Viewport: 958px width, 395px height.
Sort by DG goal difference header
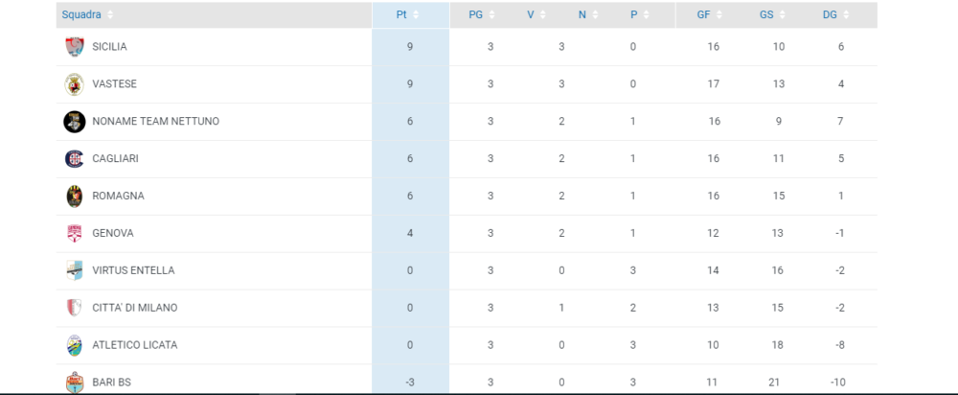click(x=835, y=15)
